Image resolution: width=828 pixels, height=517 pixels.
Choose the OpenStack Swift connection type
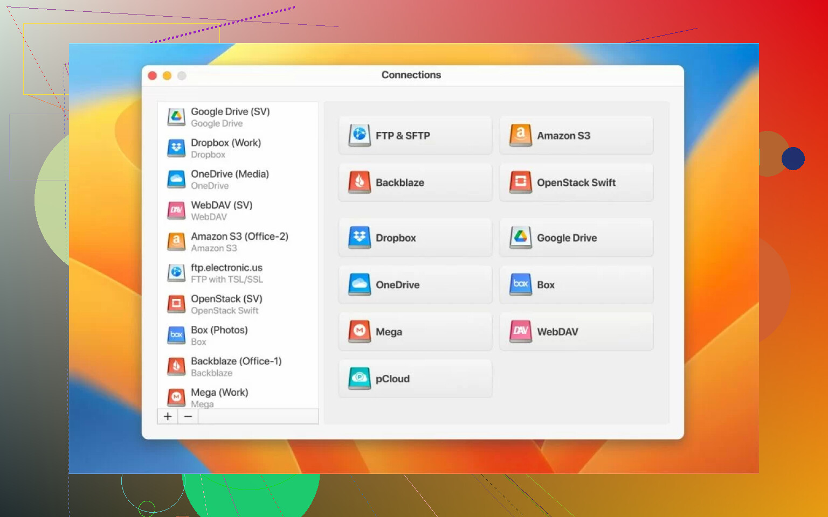[576, 182]
